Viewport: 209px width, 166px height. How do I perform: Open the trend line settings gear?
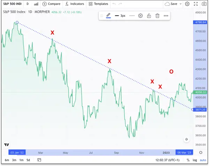pos(140,16)
